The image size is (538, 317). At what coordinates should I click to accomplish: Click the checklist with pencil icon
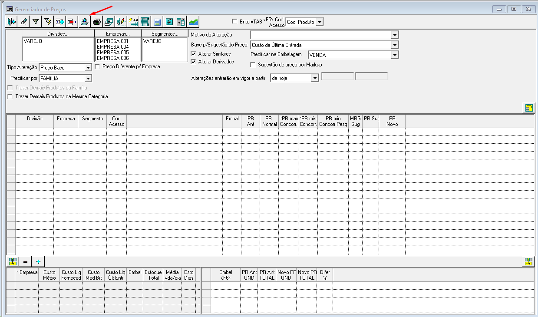pyautogui.click(x=121, y=21)
